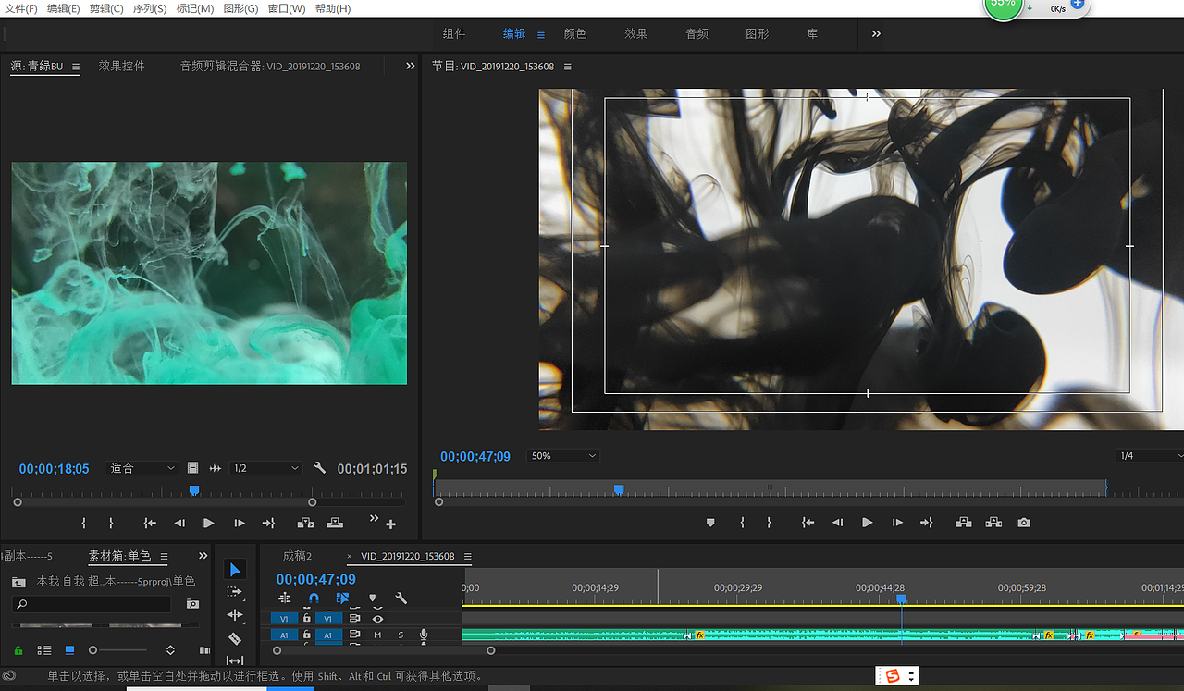This screenshot has height=691, width=1184.
Task: Open Source playback resolution 1/2 dropdown
Action: [x=265, y=468]
